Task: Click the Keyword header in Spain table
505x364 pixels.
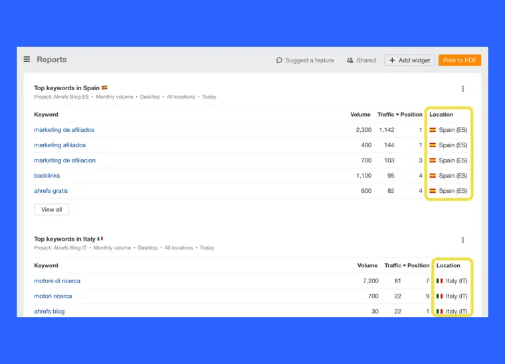Action: pos(46,115)
